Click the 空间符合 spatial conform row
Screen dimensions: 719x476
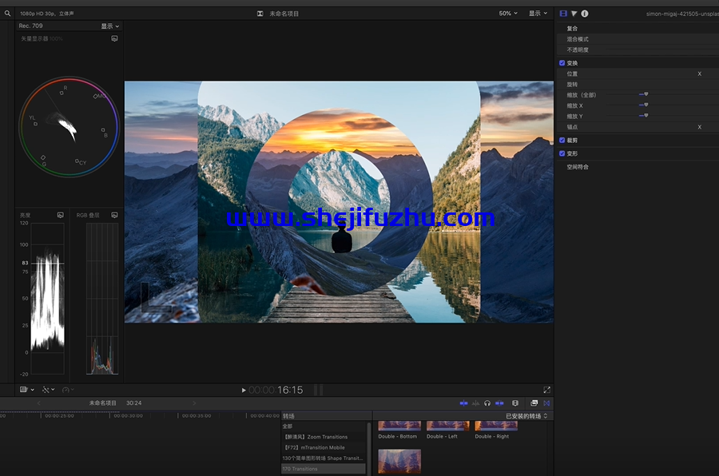tap(638, 167)
